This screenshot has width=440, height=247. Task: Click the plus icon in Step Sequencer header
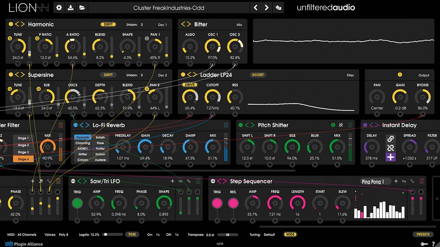(396, 181)
